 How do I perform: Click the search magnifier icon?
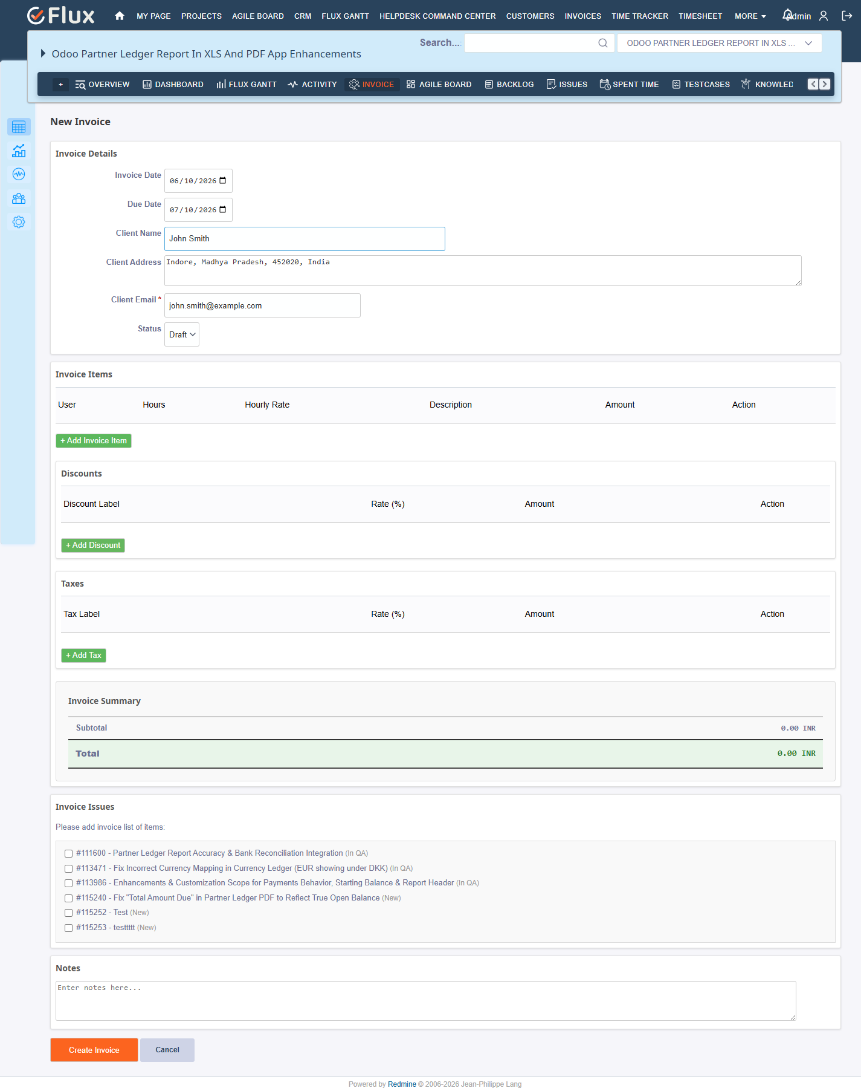point(602,43)
